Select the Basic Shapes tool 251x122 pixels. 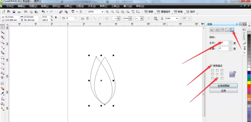click(2, 73)
